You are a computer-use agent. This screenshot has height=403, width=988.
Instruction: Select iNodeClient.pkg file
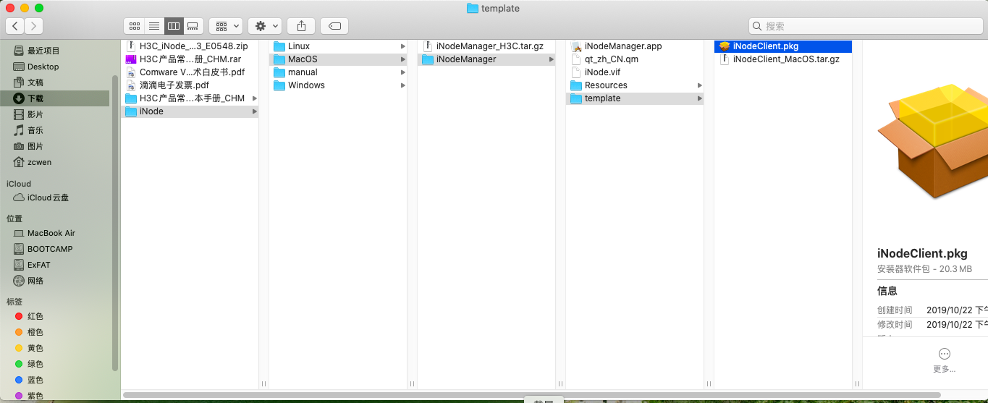point(783,46)
